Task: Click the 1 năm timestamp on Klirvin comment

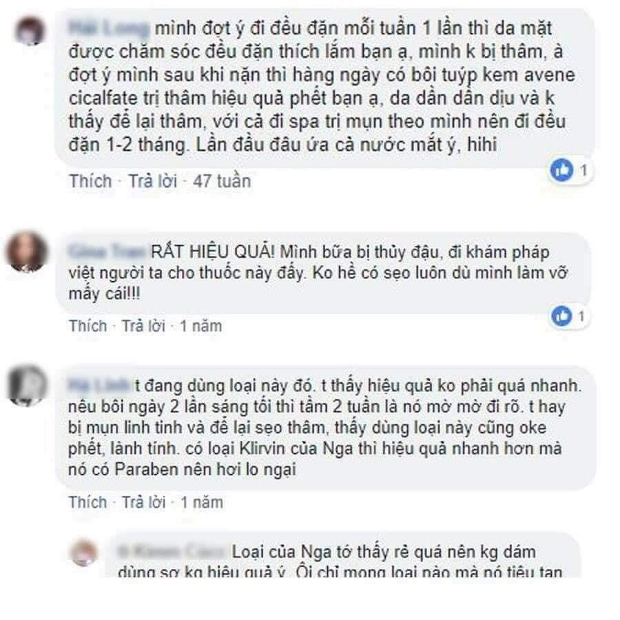Action: tap(202, 502)
